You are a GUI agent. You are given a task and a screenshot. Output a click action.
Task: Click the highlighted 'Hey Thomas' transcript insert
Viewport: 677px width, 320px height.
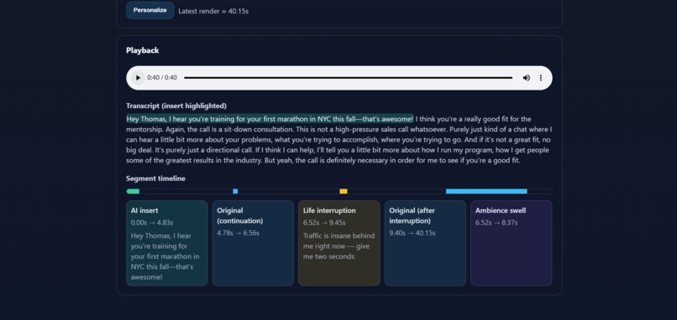pyautogui.click(x=270, y=119)
